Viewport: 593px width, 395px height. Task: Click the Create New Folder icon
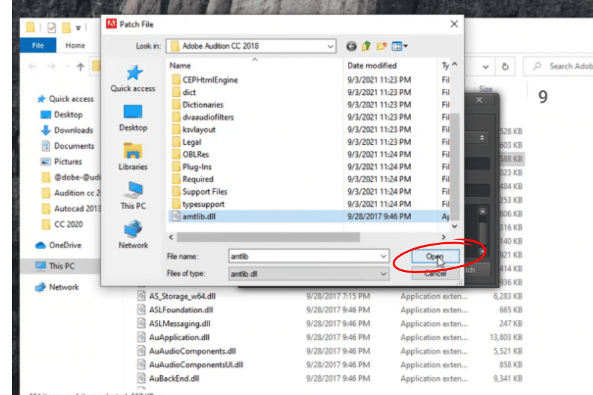(381, 46)
